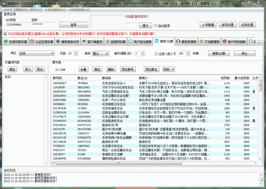Click the captcha code input field
Image resolution: width=266 pixels, height=189 pixels.
click(131, 26)
